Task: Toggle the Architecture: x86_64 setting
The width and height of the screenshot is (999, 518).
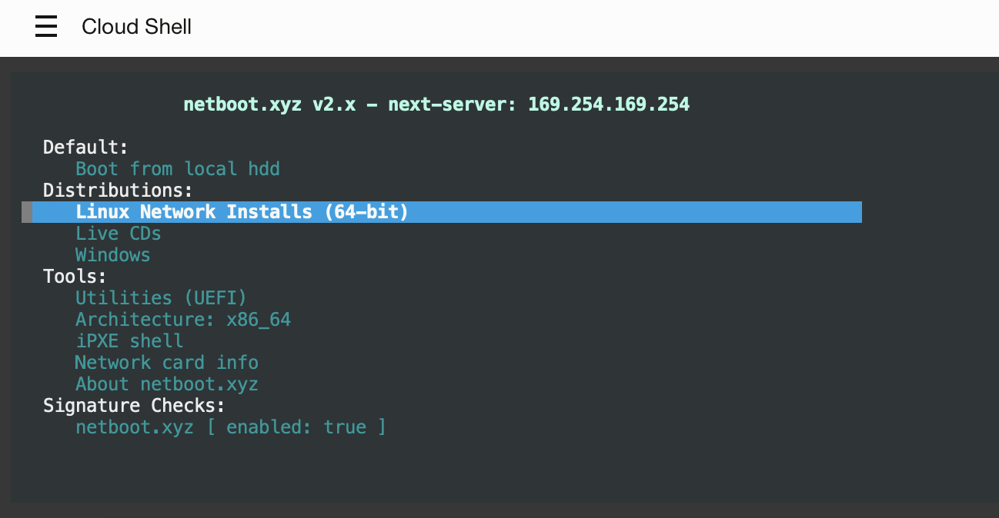Action: click(x=183, y=320)
